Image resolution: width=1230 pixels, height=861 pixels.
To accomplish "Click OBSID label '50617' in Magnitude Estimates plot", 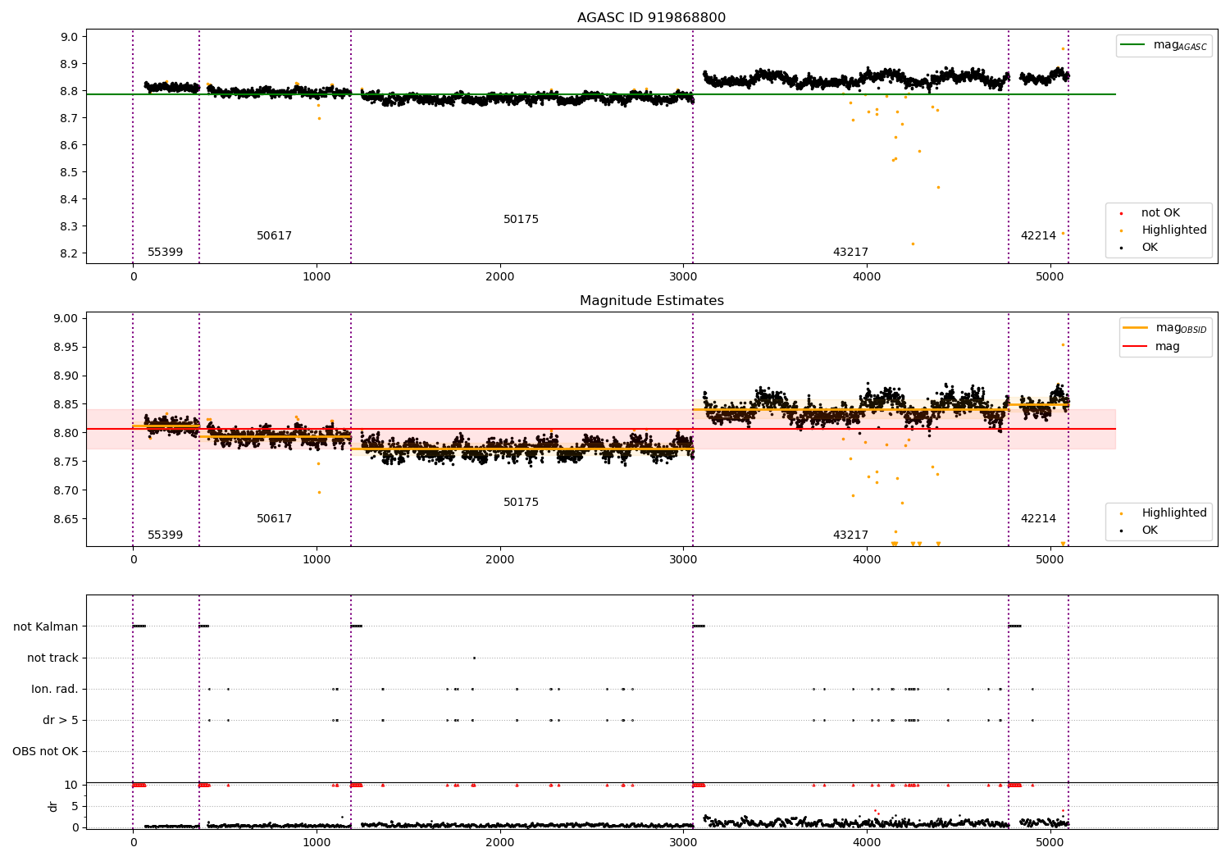I will (274, 519).
